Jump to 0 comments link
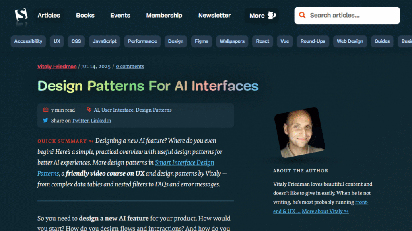The height and width of the screenshot is (231, 412). [130, 66]
